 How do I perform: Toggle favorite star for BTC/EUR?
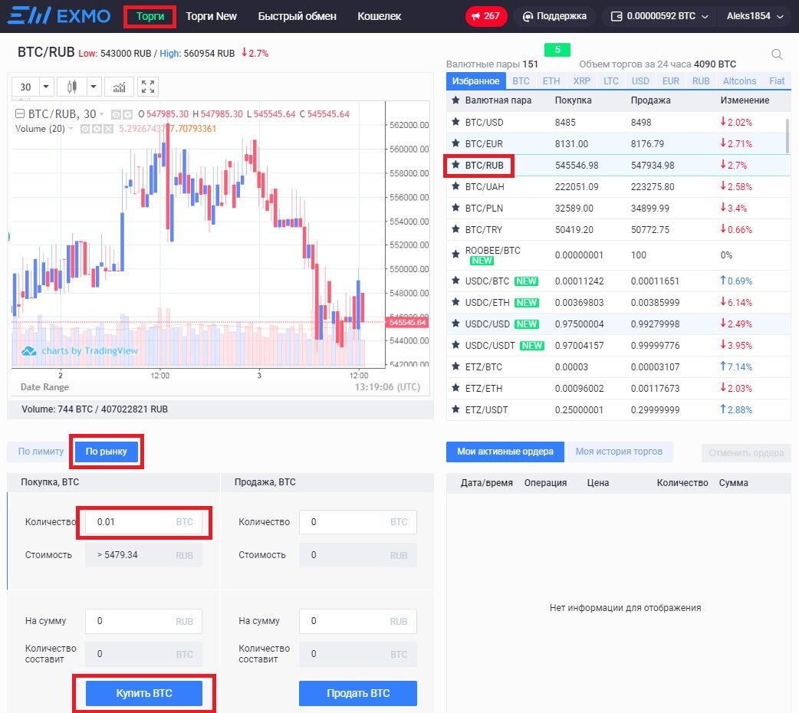455,143
